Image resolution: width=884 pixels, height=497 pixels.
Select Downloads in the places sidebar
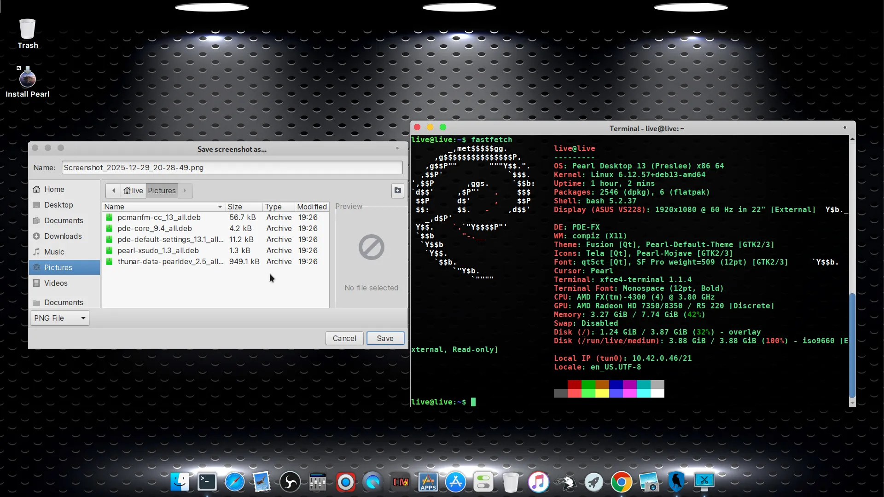(x=63, y=236)
